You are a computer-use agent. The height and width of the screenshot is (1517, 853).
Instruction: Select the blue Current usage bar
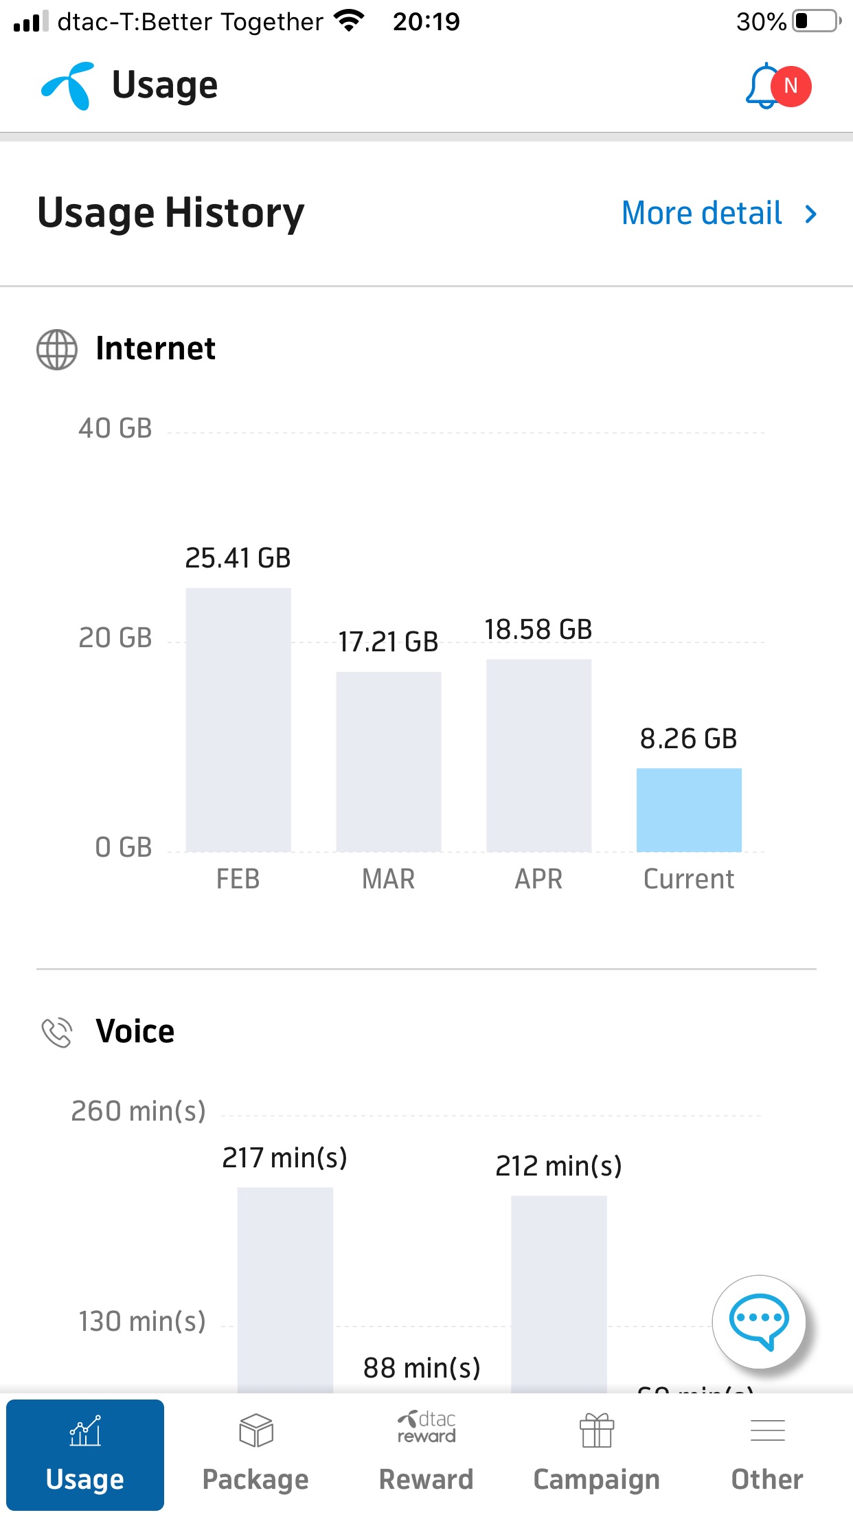(x=689, y=809)
